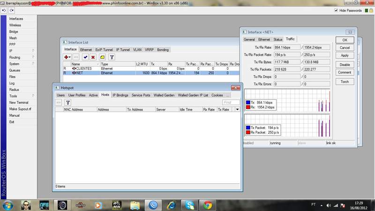Click the red plus add interface icon
This screenshot has height=211, width=375.
66,57
